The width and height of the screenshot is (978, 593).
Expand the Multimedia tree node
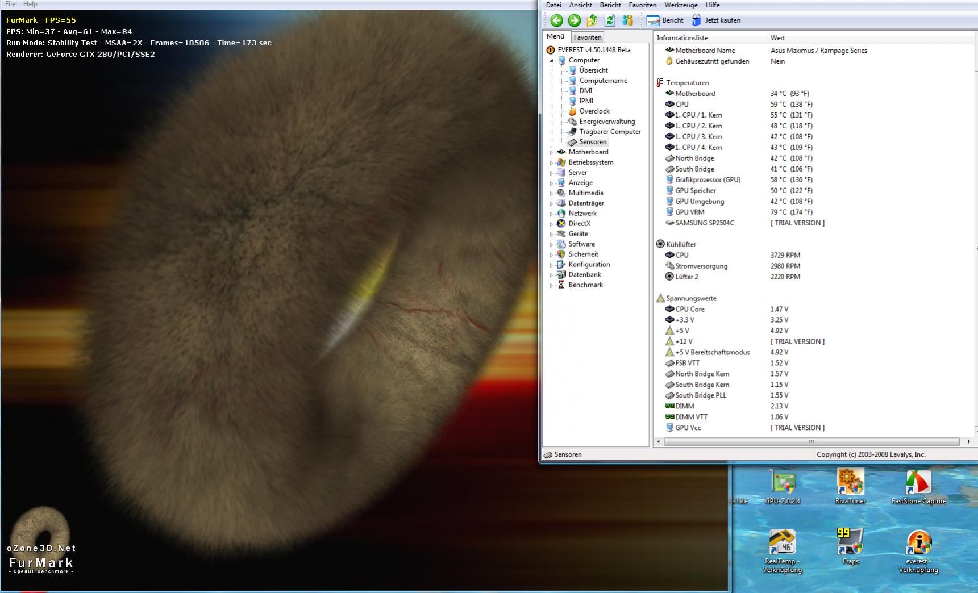[x=551, y=193]
